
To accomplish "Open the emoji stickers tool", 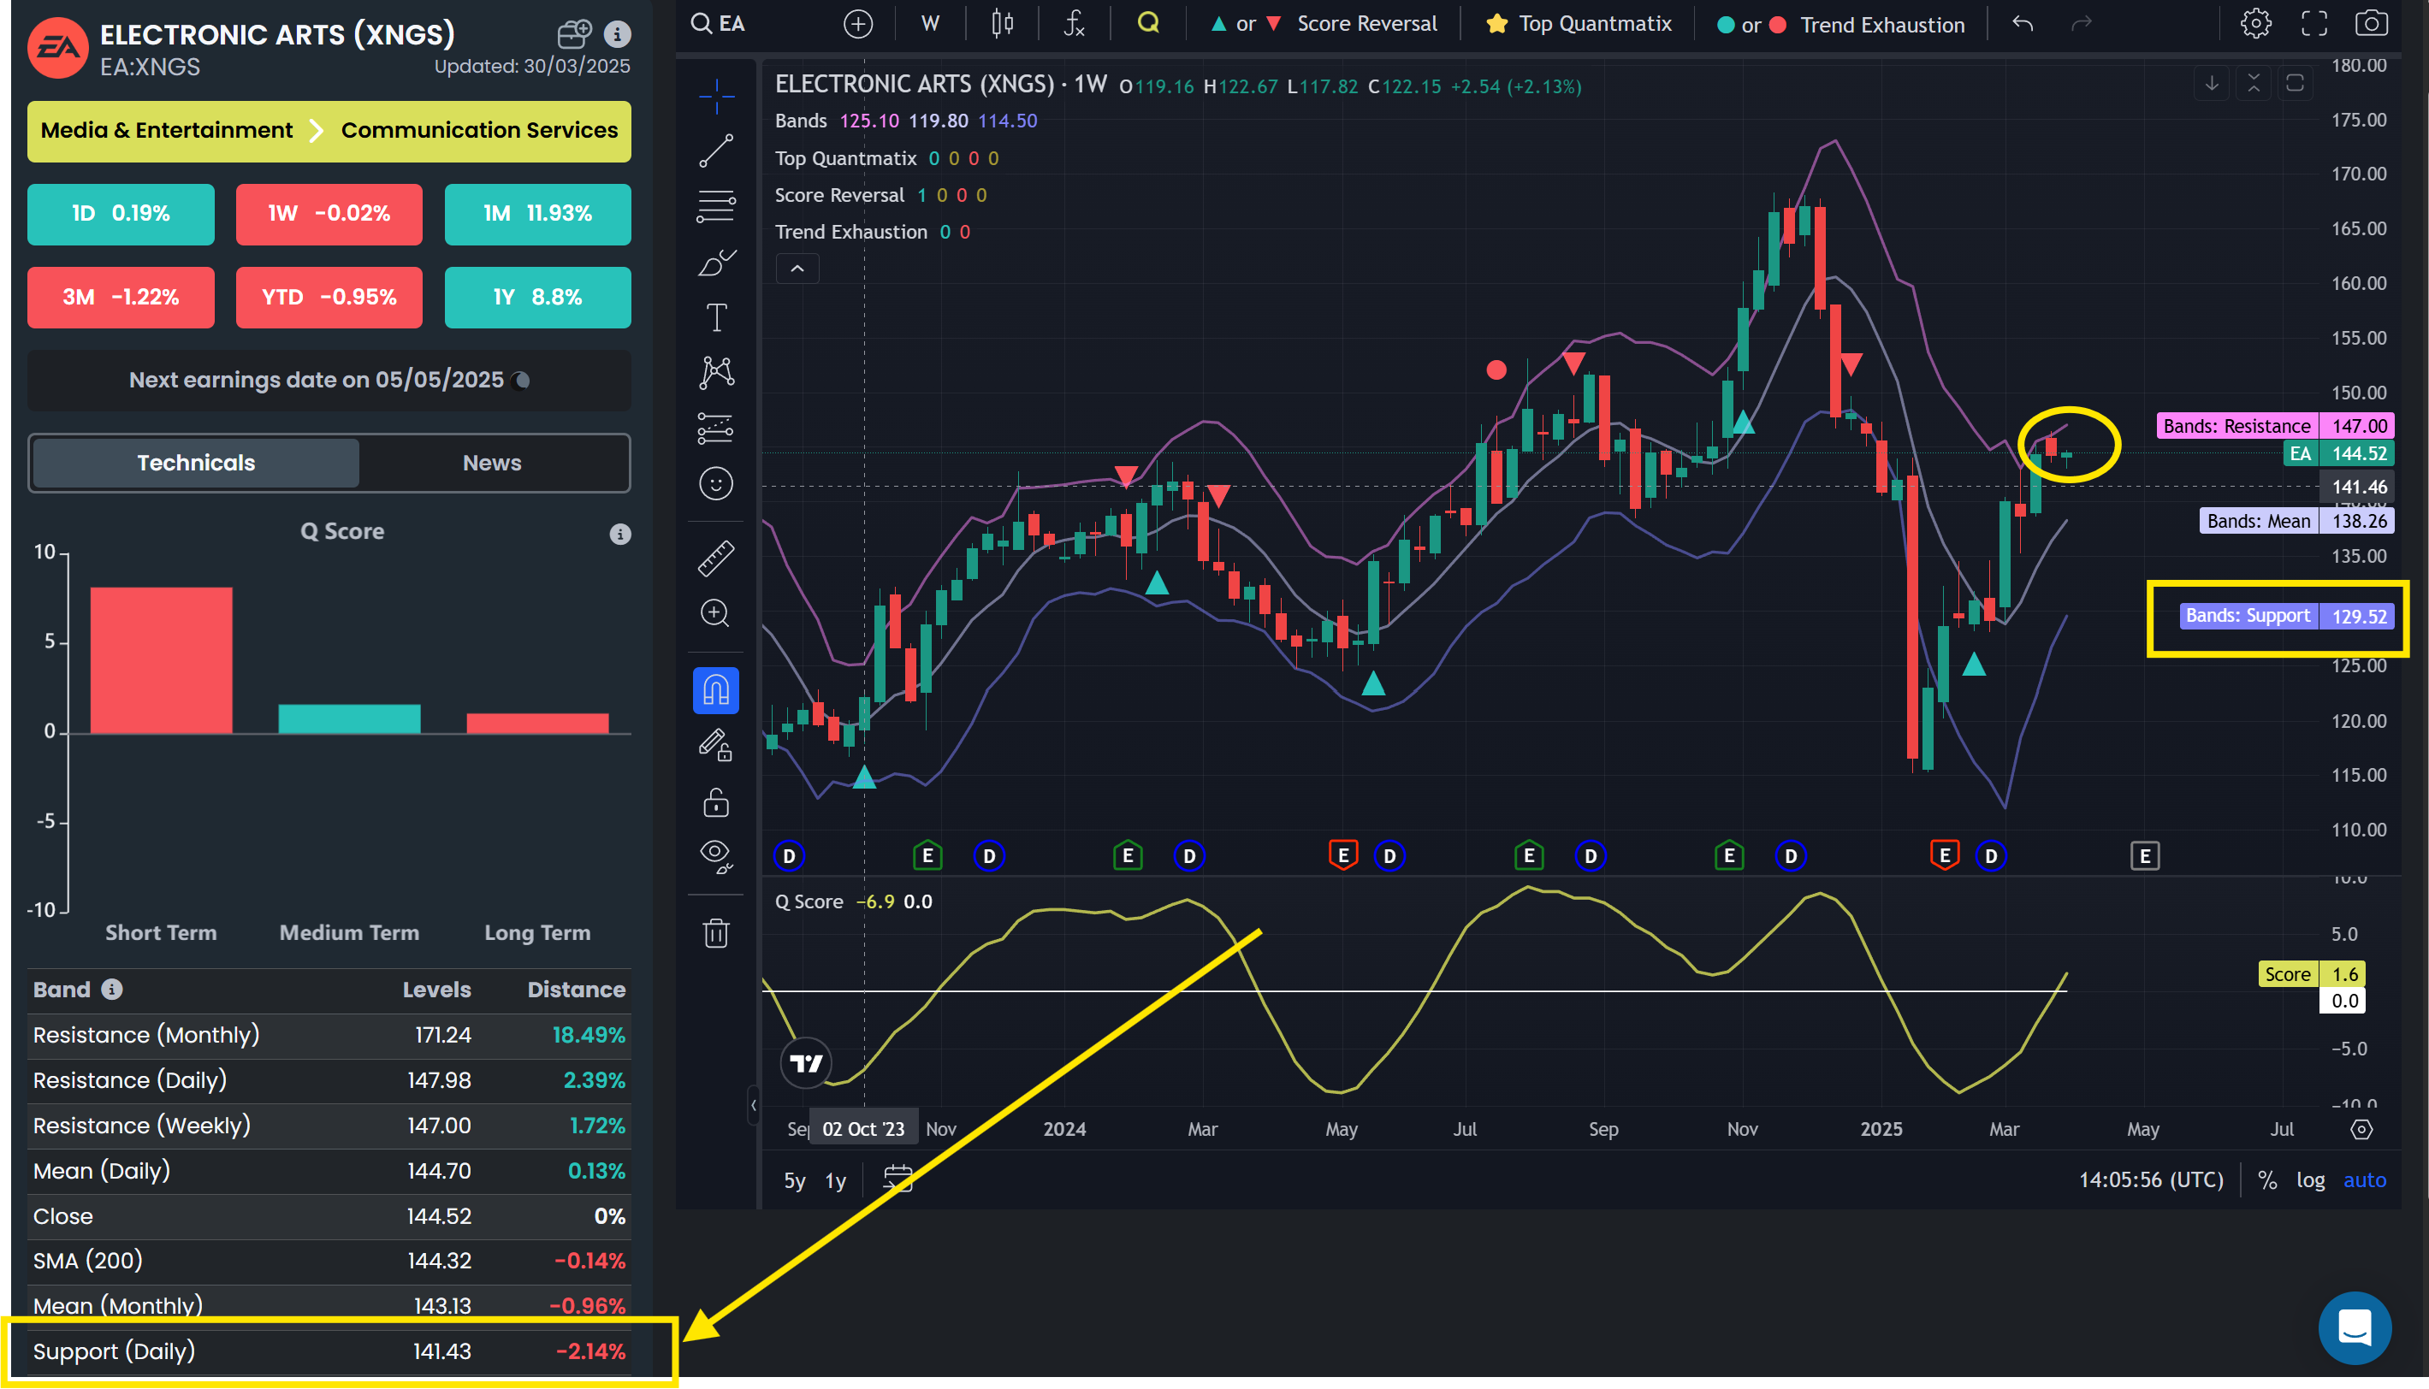I will coord(715,484).
